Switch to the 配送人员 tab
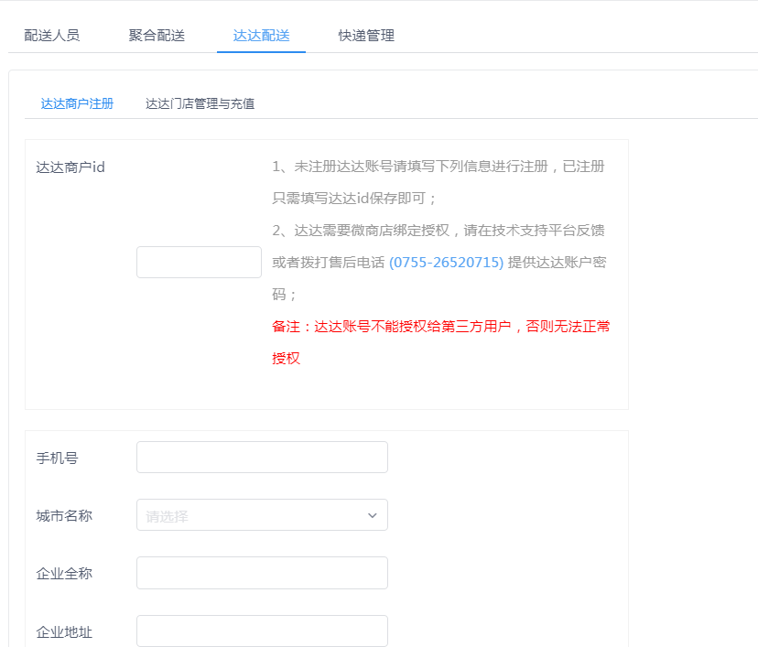This screenshot has height=647, width=758. coord(52,36)
